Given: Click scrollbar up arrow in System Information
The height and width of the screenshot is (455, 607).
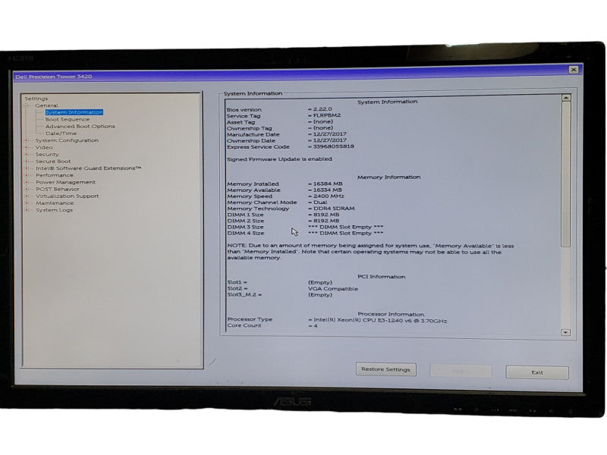Looking at the screenshot, I should click(x=566, y=98).
